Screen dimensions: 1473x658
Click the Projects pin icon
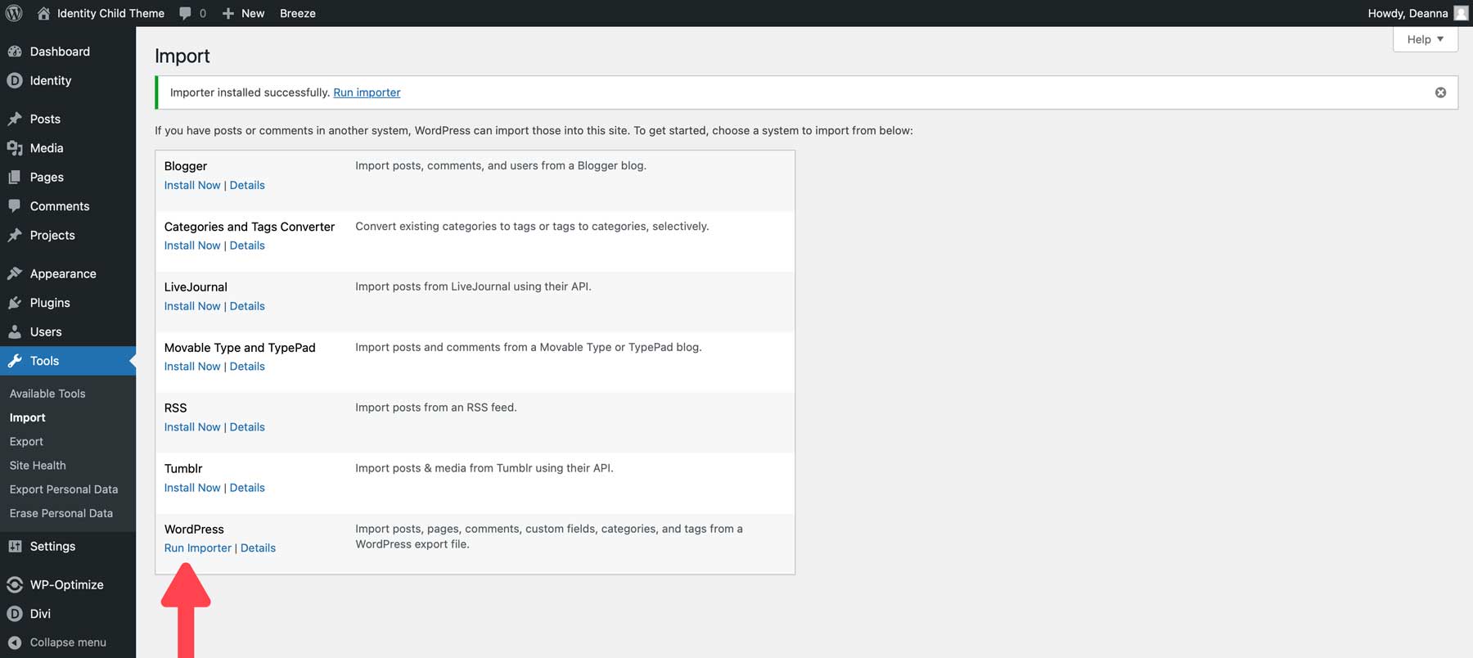coord(15,236)
